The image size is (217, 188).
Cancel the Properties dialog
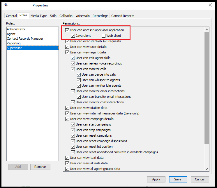click(200, 179)
